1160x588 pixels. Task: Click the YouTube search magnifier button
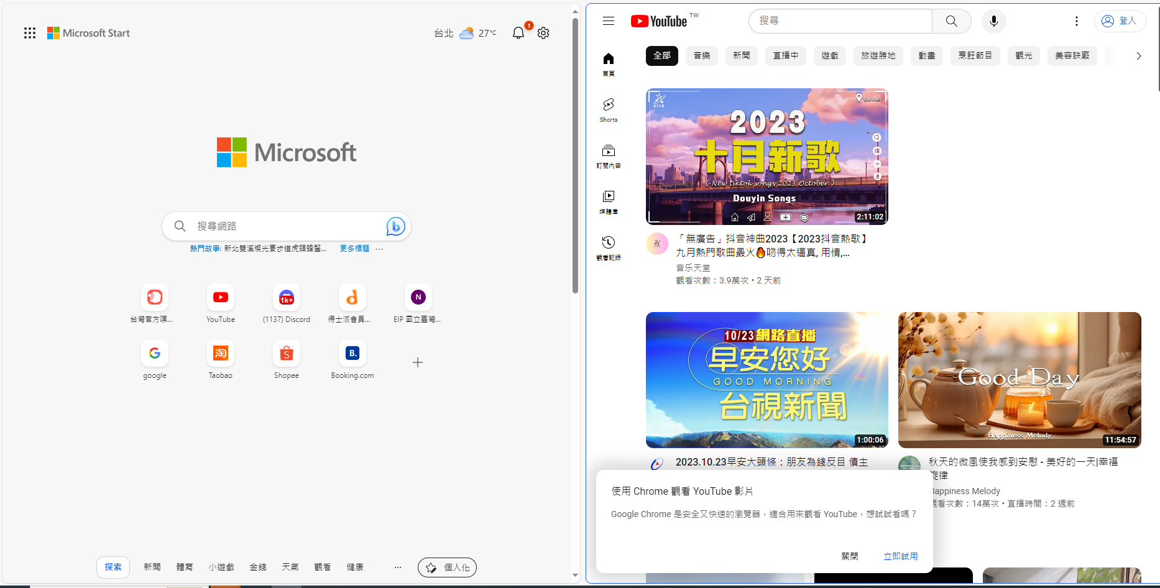(951, 21)
